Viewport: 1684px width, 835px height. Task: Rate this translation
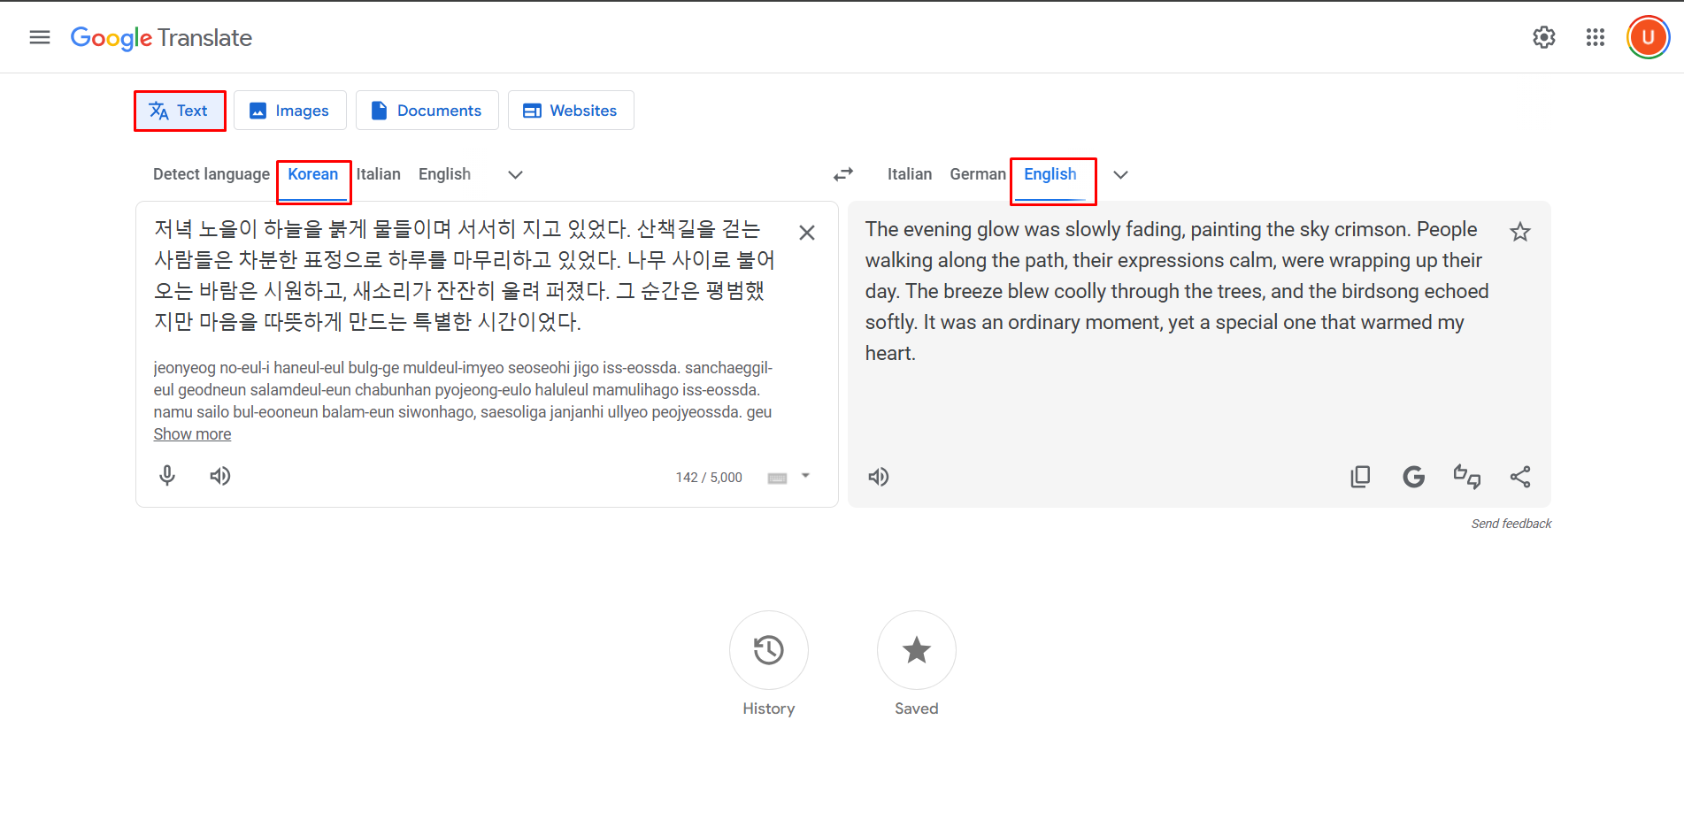click(1467, 476)
